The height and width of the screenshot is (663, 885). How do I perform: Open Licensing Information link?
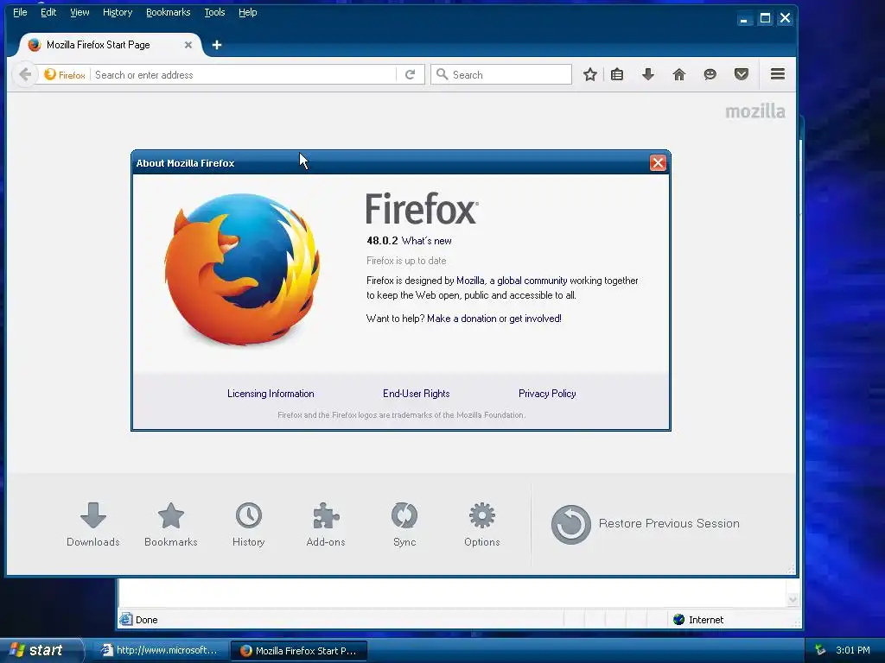click(x=271, y=394)
